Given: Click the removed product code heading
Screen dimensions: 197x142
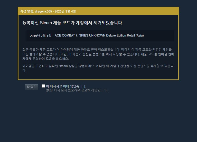Looking at the screenshot, I should (73, 23).
